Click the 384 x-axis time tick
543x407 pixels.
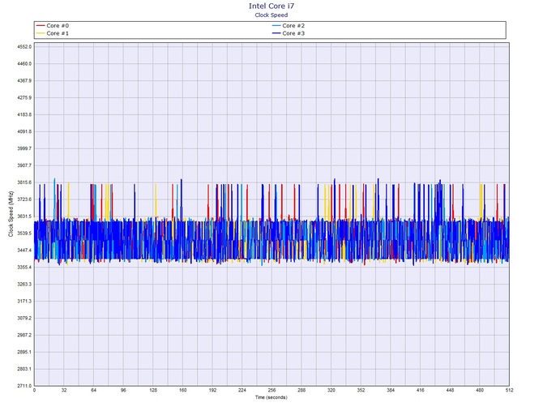[391, 390]
